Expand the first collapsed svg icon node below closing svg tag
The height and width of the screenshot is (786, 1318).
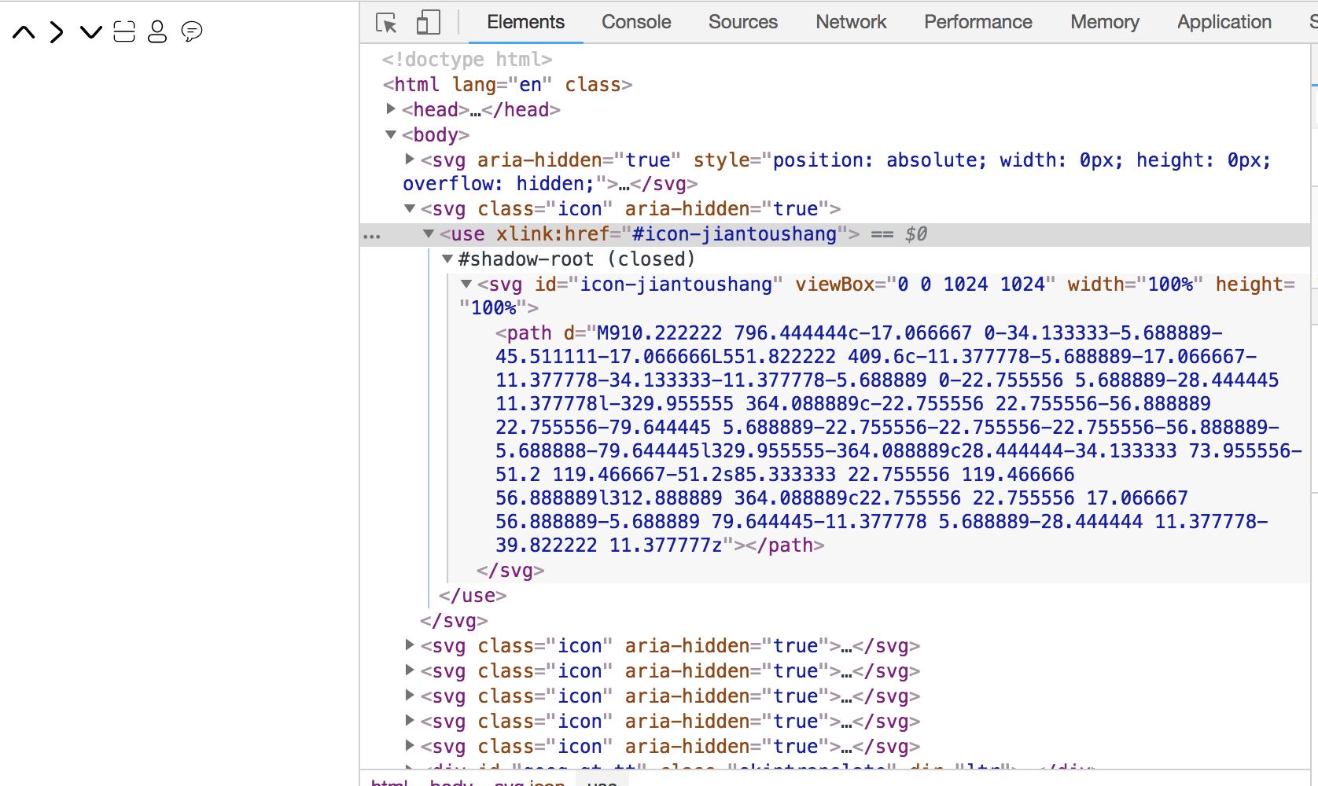(410, 645)
